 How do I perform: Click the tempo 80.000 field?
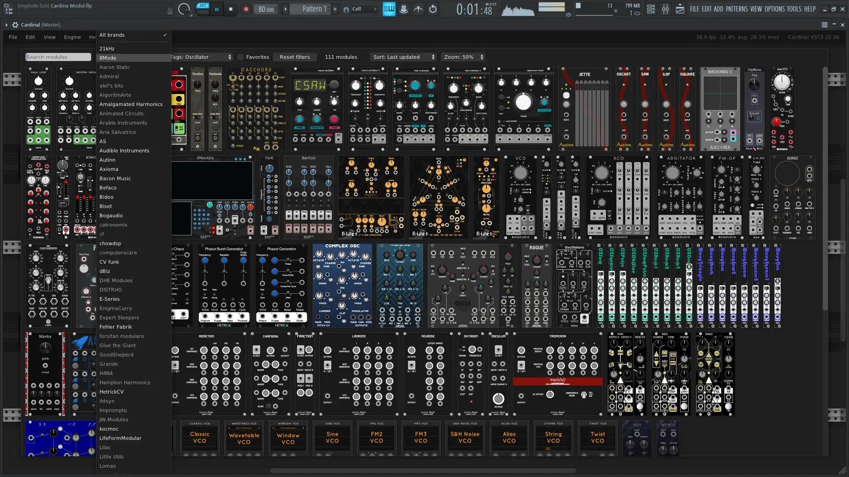[x=266, y=9]
